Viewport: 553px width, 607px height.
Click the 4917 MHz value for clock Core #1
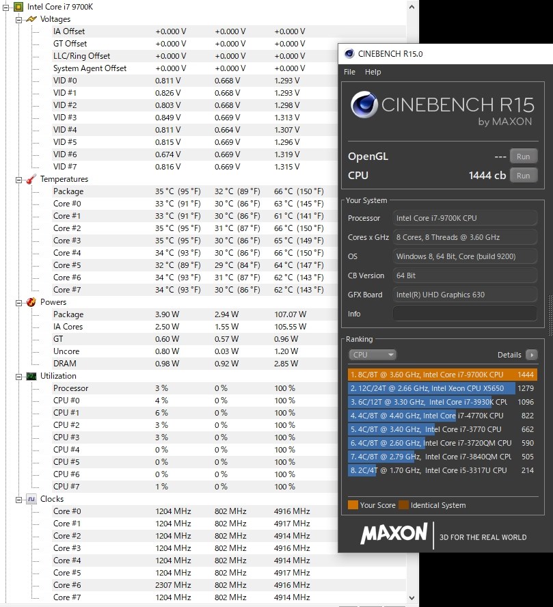coord(292,524)
